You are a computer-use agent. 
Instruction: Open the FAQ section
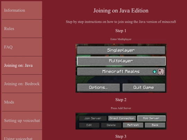tap(21, 47)
